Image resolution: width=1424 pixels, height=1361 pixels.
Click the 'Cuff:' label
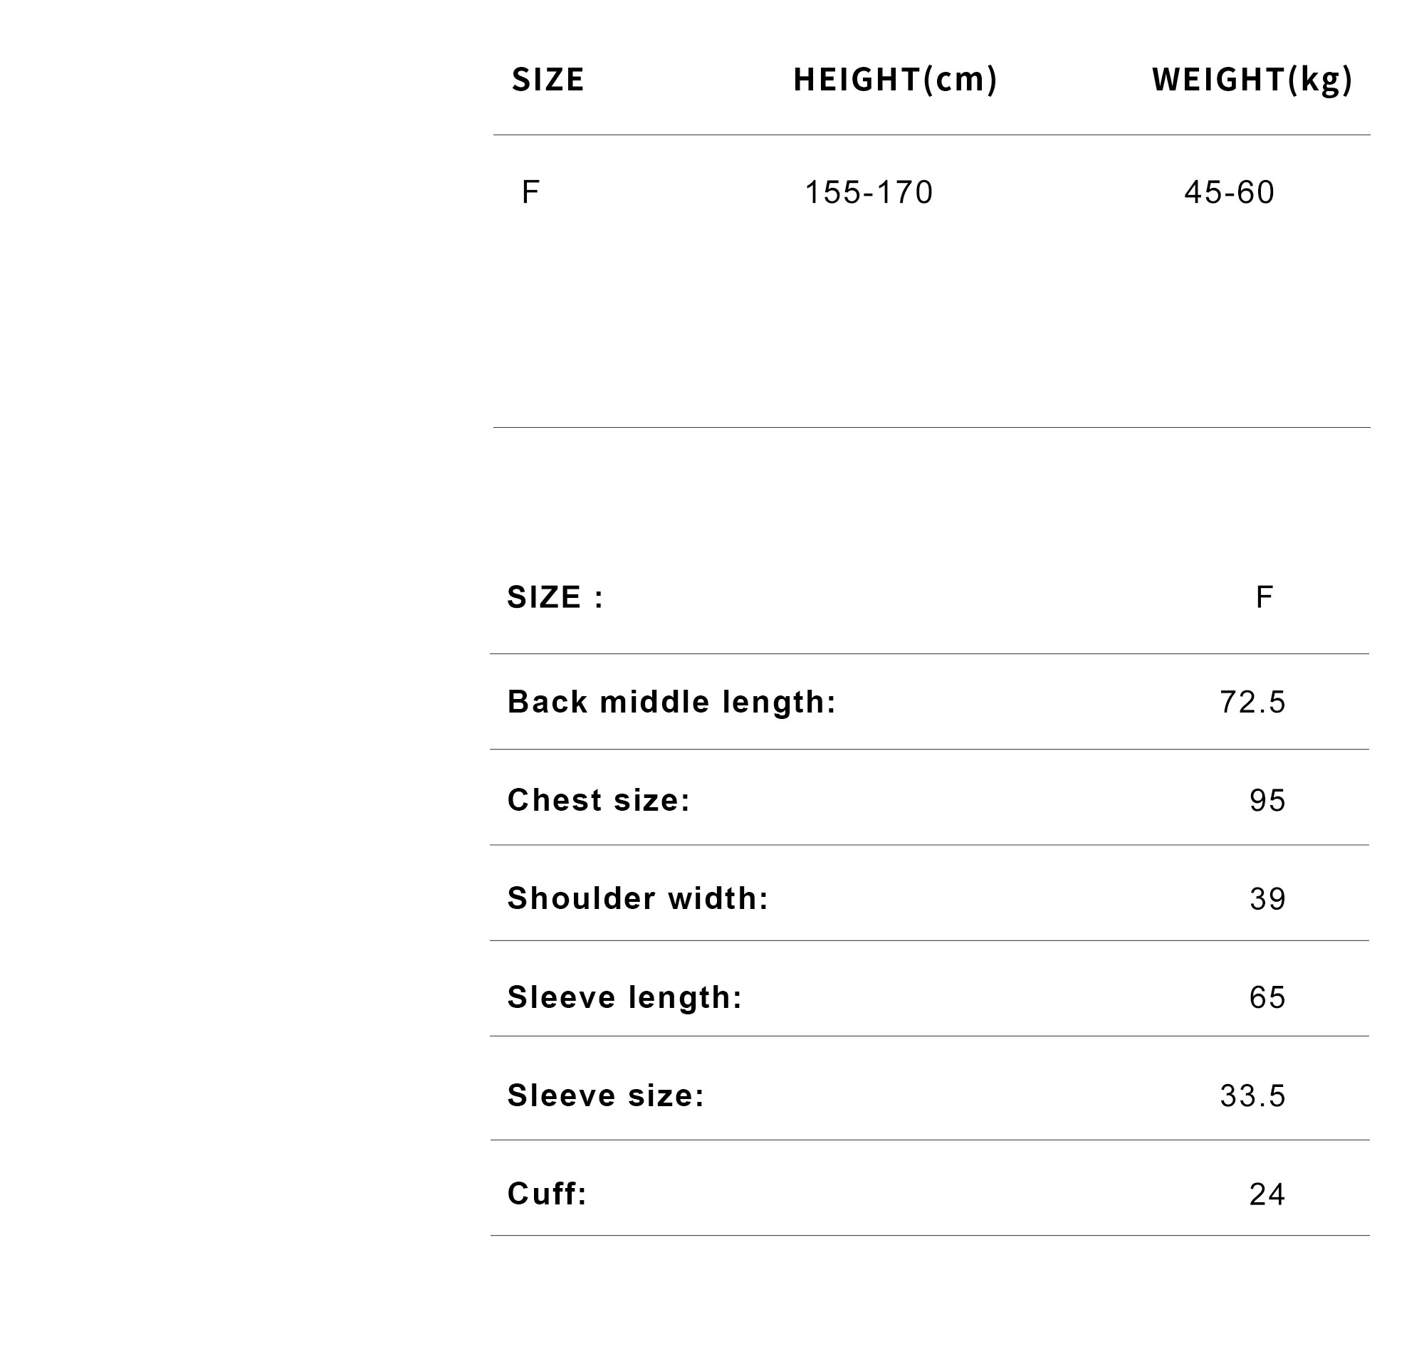click(x=548, y=1194)
